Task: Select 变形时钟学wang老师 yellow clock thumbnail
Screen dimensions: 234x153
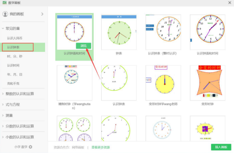Action: click(x=163, y=83)
